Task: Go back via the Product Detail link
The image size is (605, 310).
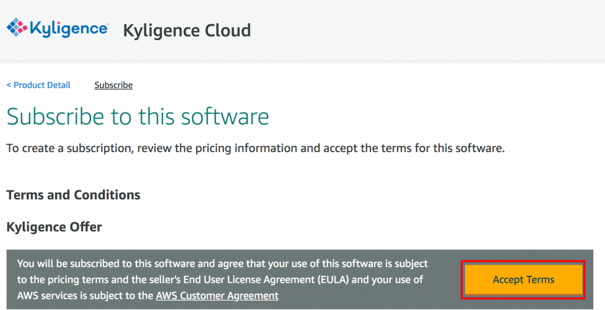Action: point(41,85)
